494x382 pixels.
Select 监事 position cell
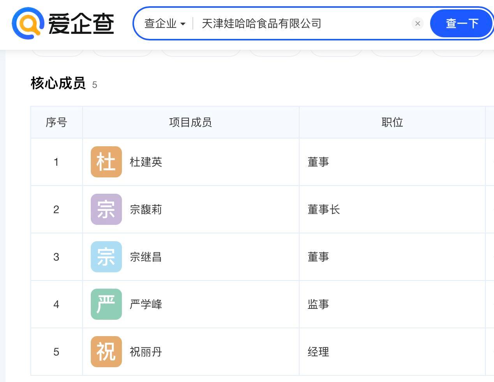coord(392,304)
